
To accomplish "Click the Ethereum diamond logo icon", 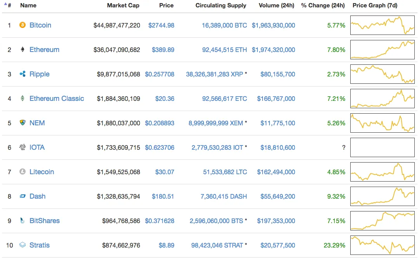I will coord(23,49).
